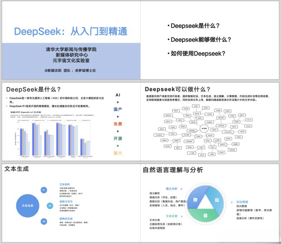Click the white triangle in the donut center
This screenshot has width=281, height=244.
(205, 202)
